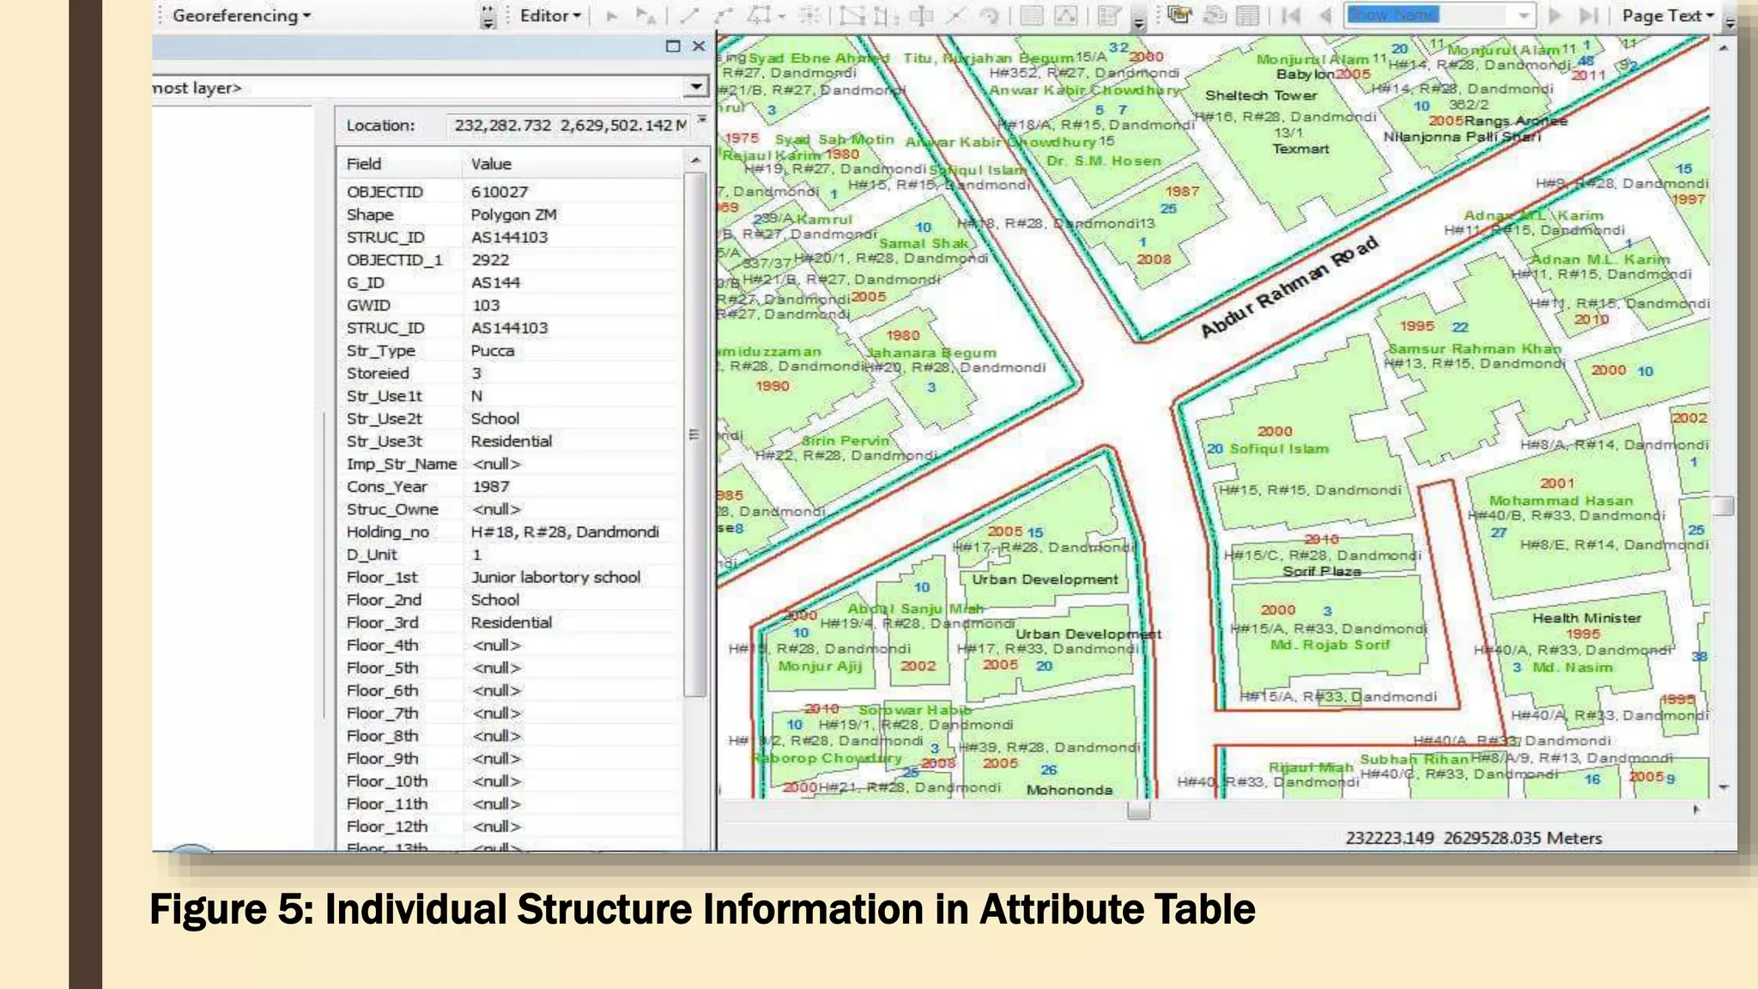Image resolution: width=1758 pixels, height=989 pixels.
Task: Click Refresh Data Driven Pages icon
Action: click(1215, 15)
